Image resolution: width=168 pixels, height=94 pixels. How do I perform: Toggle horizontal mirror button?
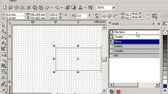[x=97, y=15]
